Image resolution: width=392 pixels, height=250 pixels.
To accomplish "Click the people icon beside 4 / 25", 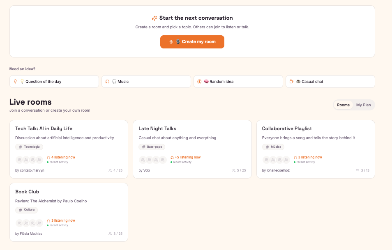I will pyautogui.click(x=110, y=170).
